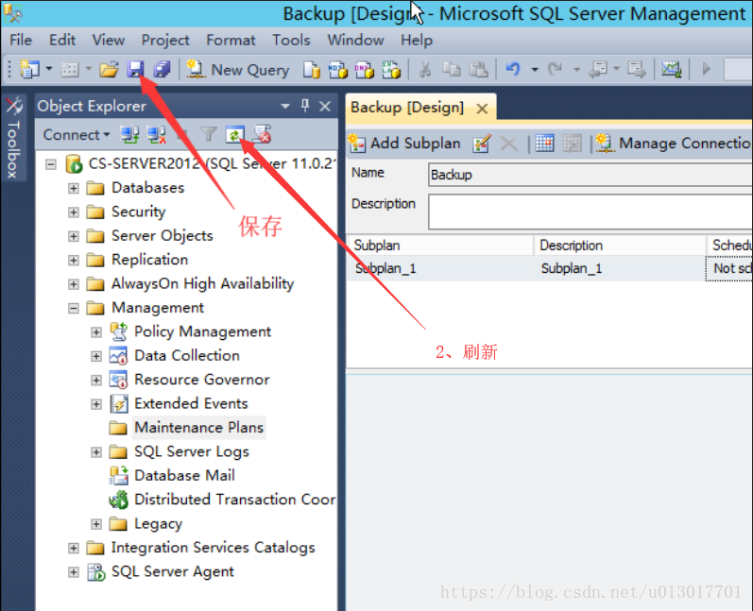Open Object Explorer window position dropdown
The height and width of the screenshot is (611, 753).
(285, 106)
